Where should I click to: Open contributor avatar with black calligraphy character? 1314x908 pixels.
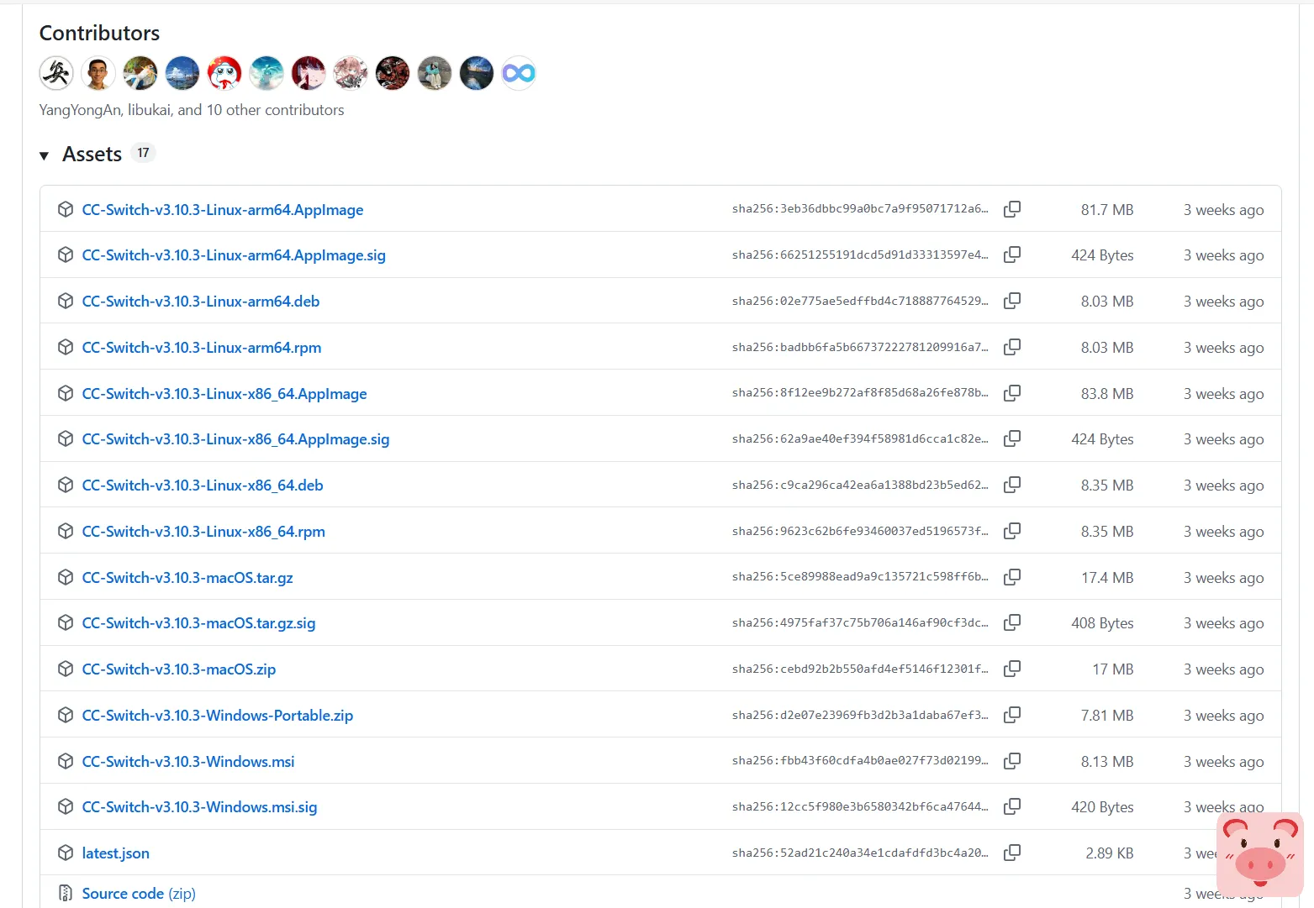[x=56, y=73]
